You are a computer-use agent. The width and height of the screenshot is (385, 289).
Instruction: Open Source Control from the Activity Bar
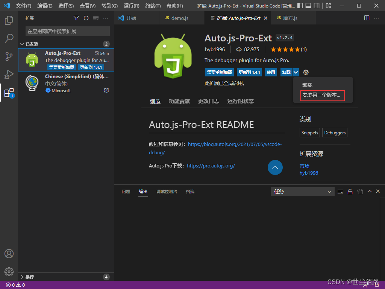(x=9, y=56)
